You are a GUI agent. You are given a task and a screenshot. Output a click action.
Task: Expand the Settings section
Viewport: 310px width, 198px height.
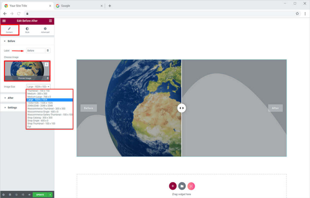click(x=12, y=108)
